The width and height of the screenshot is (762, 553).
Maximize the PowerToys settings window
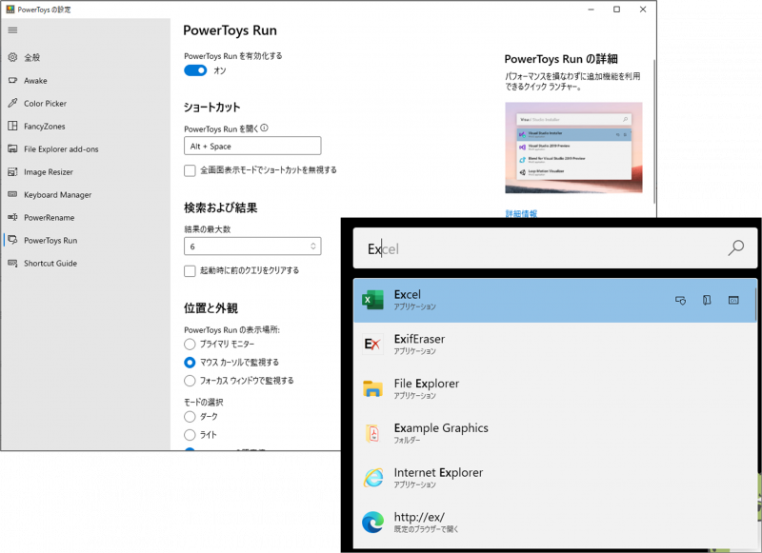616,10
